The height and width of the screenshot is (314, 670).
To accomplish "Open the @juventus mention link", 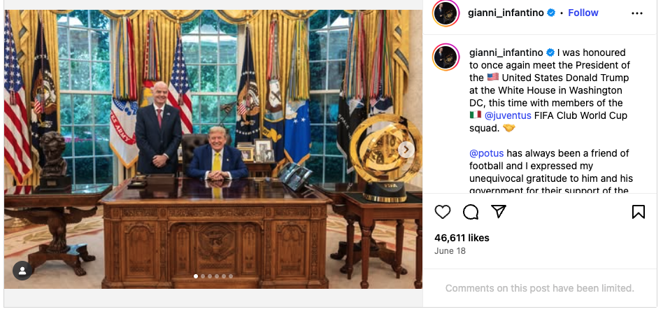I will point(508,115).
